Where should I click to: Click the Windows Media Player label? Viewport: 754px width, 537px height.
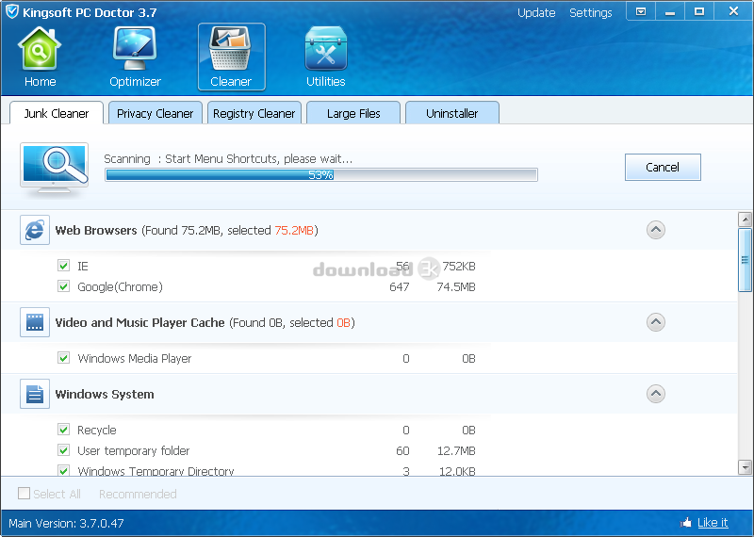click(x=135, y=359)
